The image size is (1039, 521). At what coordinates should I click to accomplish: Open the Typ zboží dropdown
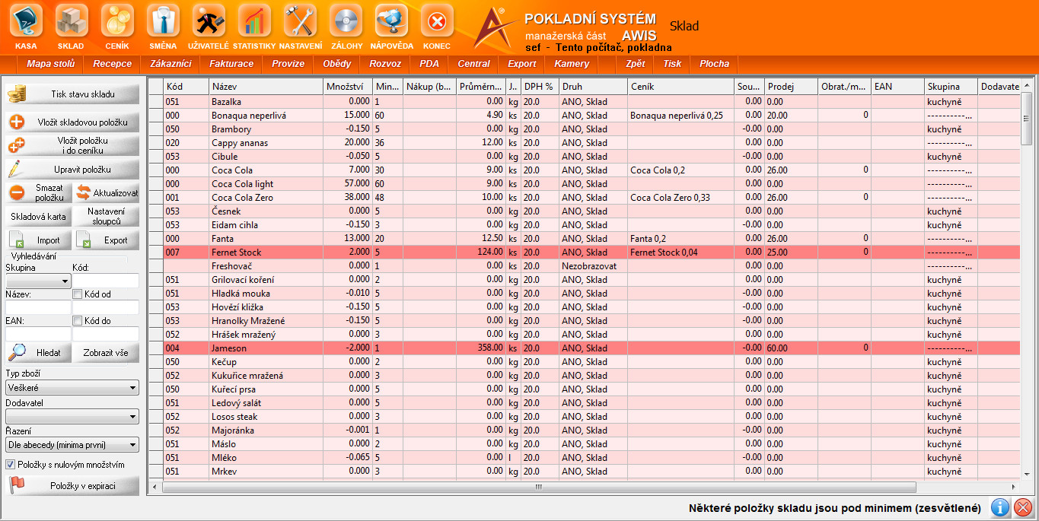tap(72, 388)
